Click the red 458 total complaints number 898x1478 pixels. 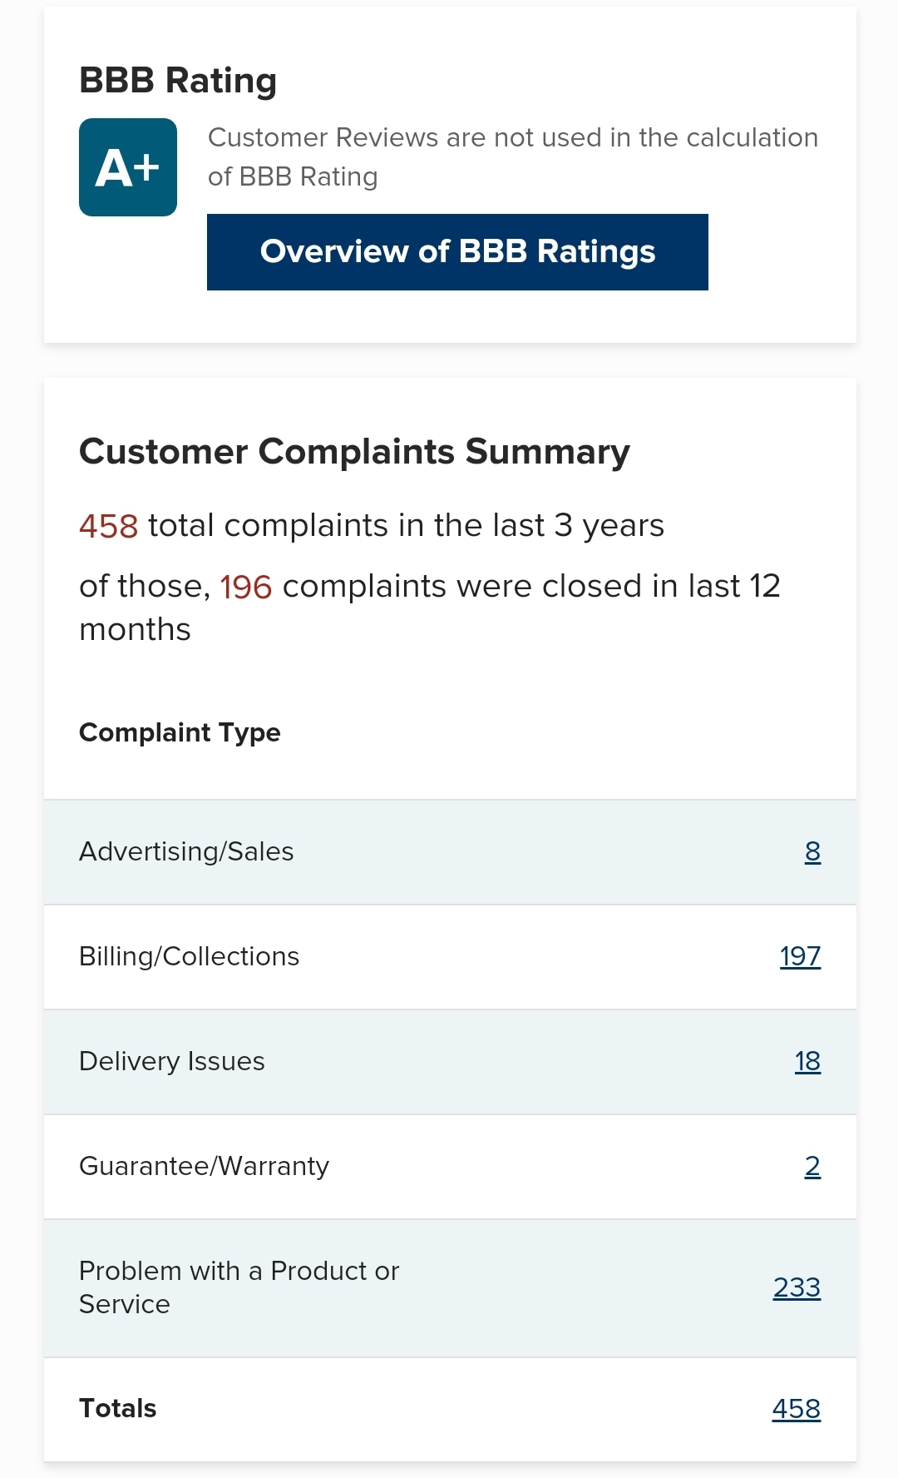click(108, 526)
